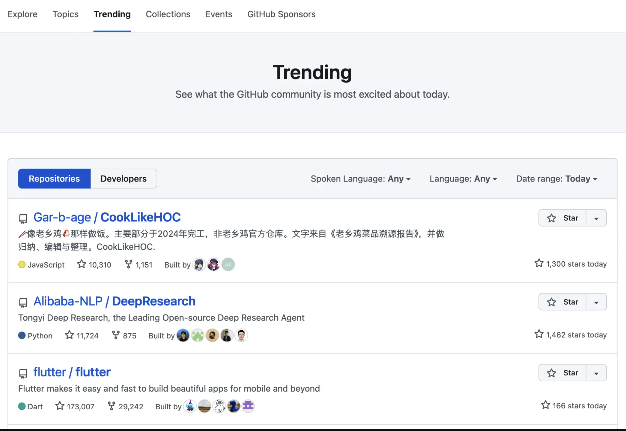Select the Repositories view
This screenshot has width=626, height=431.
click(x=54, y=178)
